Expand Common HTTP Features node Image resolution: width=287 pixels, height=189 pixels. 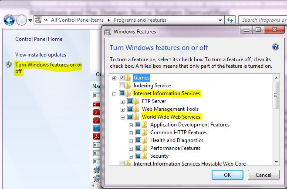pyautogui.click(x=131, y=133)
